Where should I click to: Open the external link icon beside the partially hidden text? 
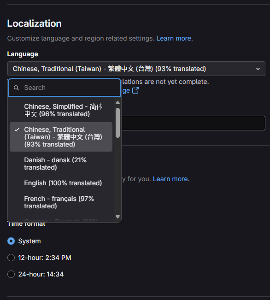pos(135,90)
